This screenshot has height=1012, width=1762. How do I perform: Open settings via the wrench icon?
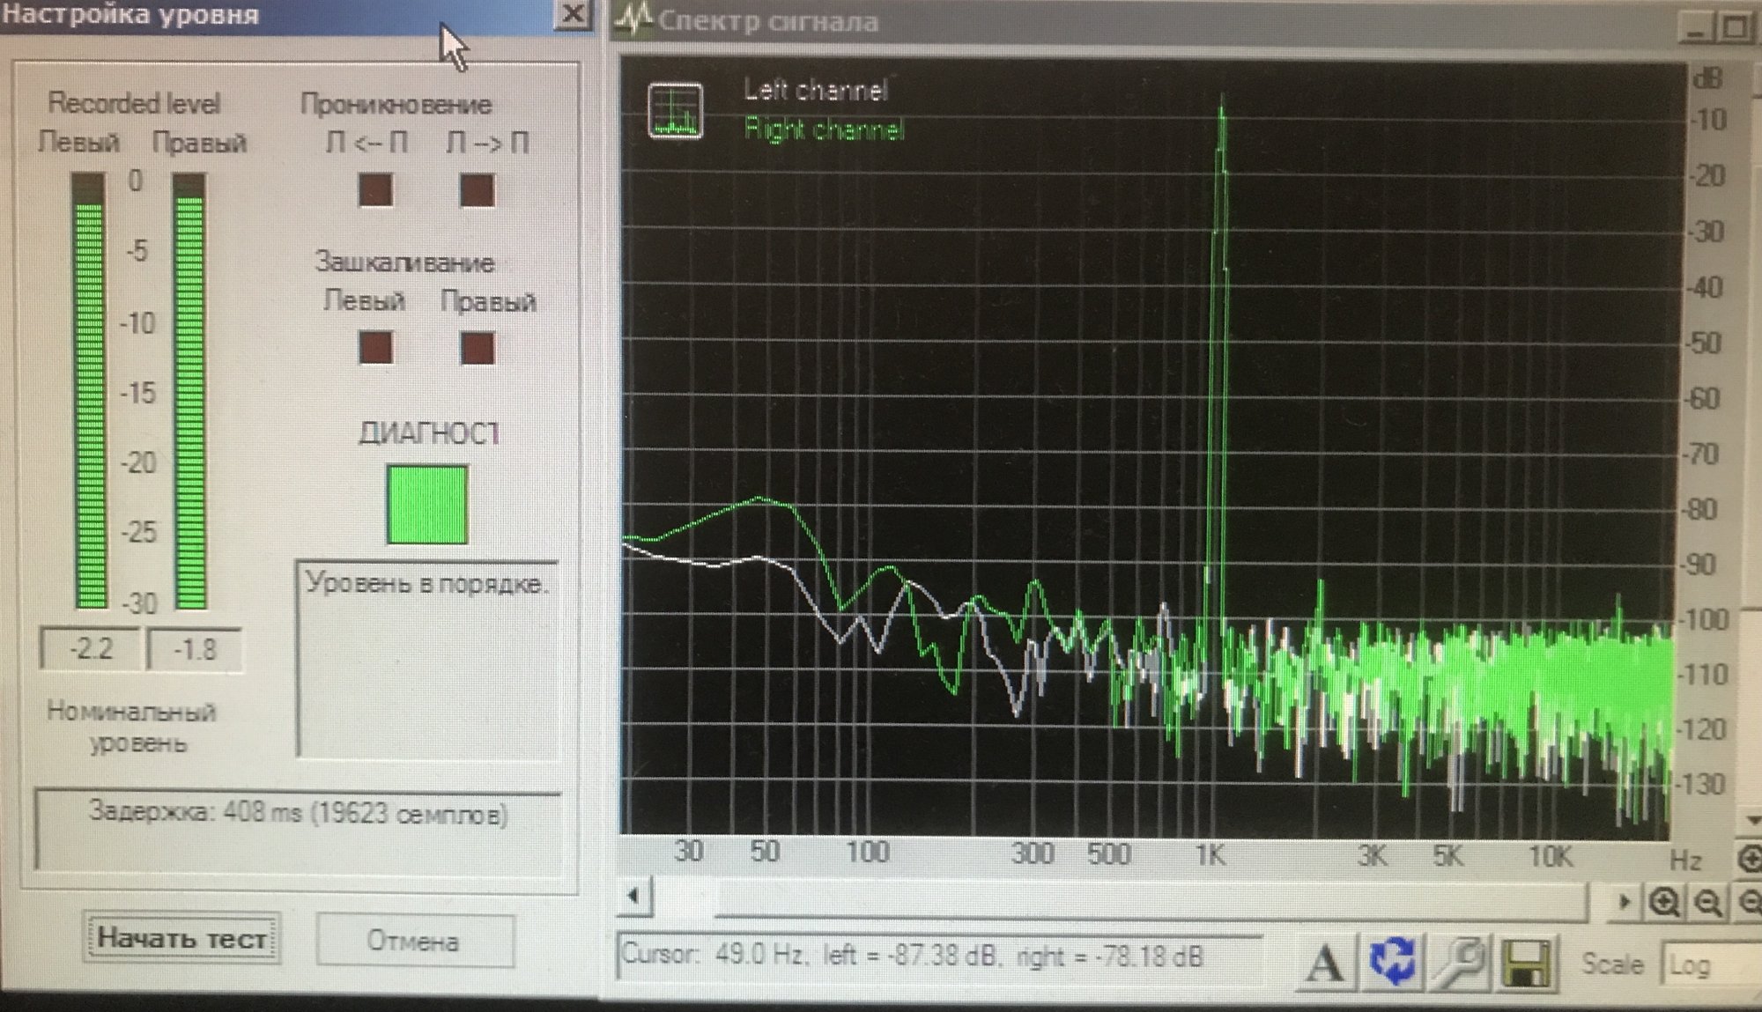(1460, 961)
